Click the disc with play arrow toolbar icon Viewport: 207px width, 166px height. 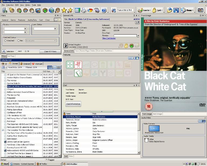click(x=25, y=10)
